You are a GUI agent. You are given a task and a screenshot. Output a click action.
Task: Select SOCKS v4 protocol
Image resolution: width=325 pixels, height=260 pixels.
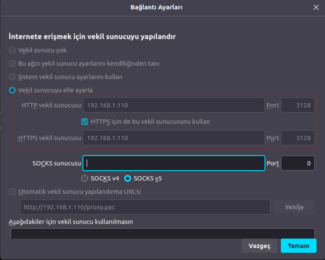[85, 178]
